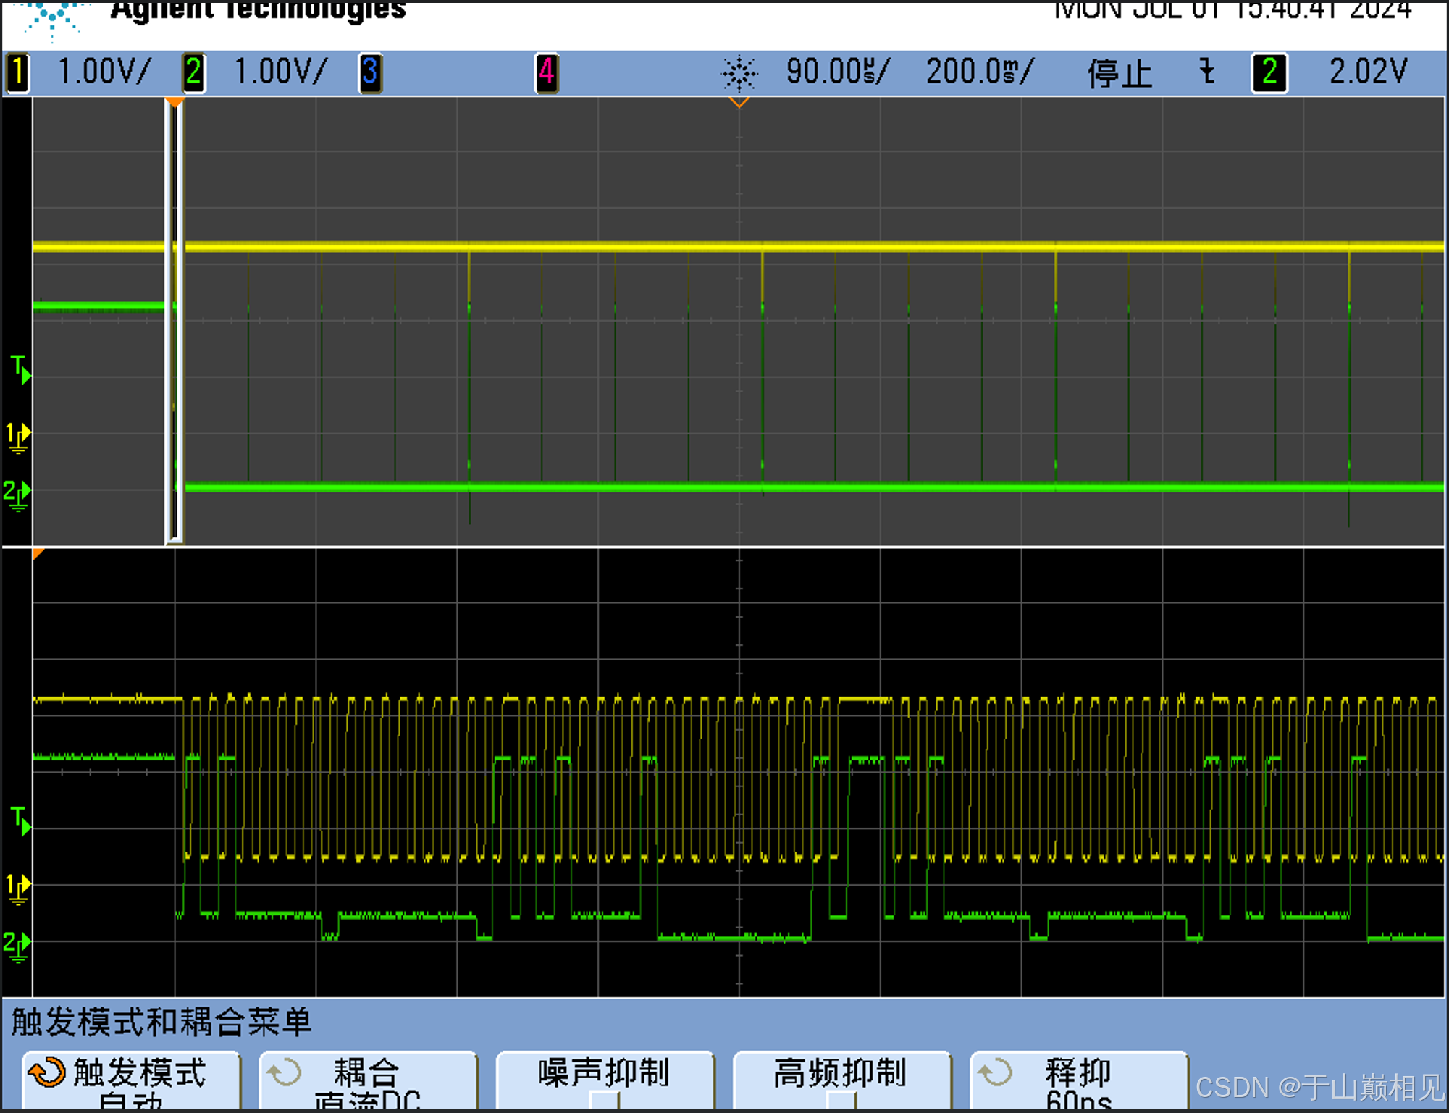Click the rotary knob icon on 释抑 softkey
Screen dimensions: 1449x1113
pos(994,1072)
